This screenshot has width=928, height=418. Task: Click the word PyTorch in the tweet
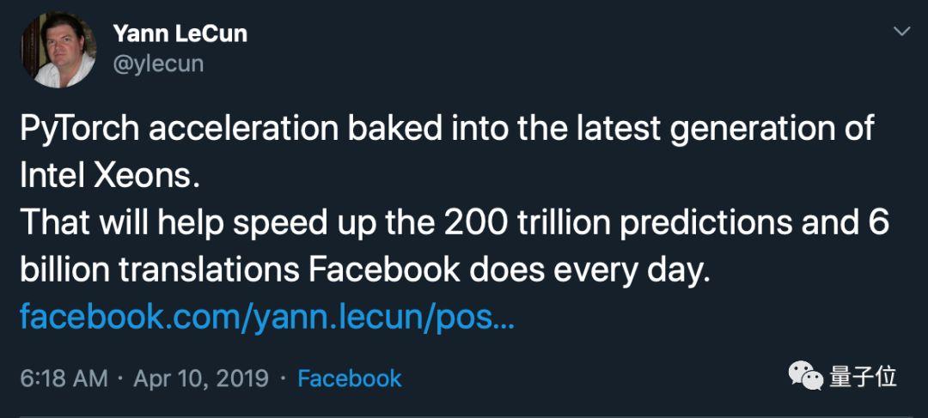coord(75,129)
